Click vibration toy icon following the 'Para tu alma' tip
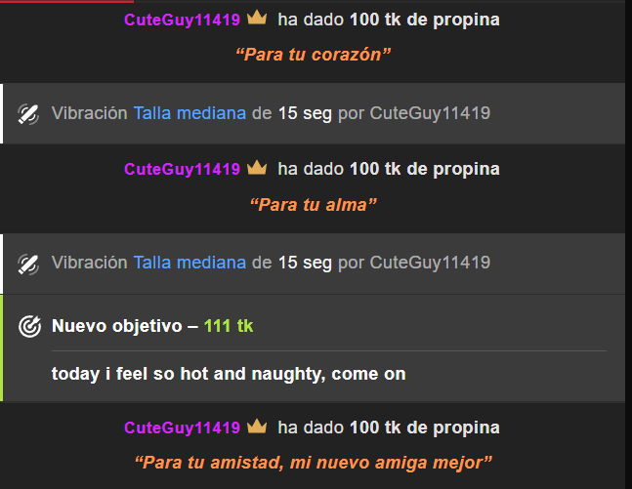This screenshot has height=489, width=632. (x=28, y=264)
